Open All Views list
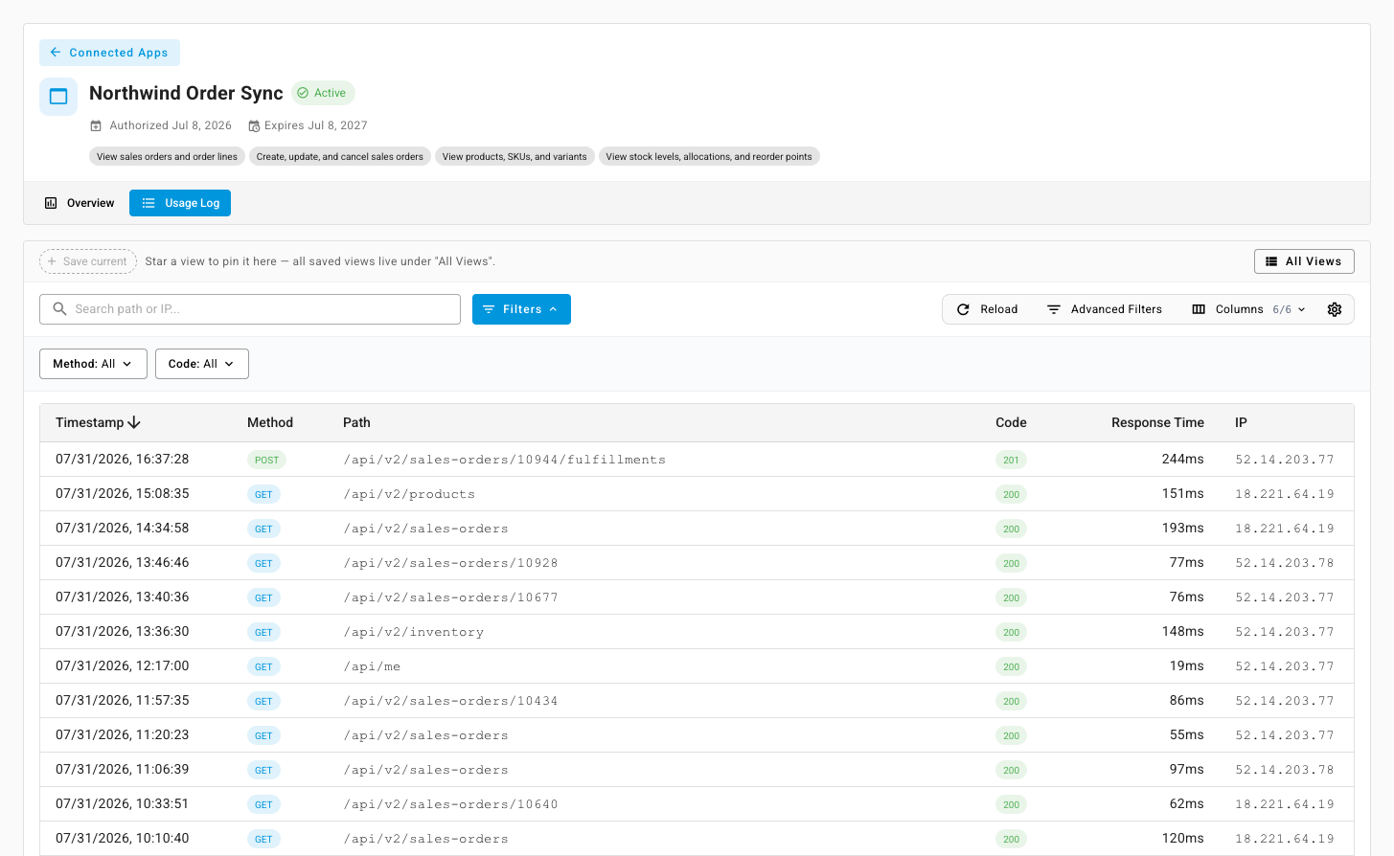The width and height of the screenshot is (1394, 856). pyautogui.click(x=1304, y=261)
